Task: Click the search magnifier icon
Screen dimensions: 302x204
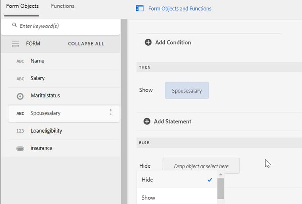Action: pos(14,26)
